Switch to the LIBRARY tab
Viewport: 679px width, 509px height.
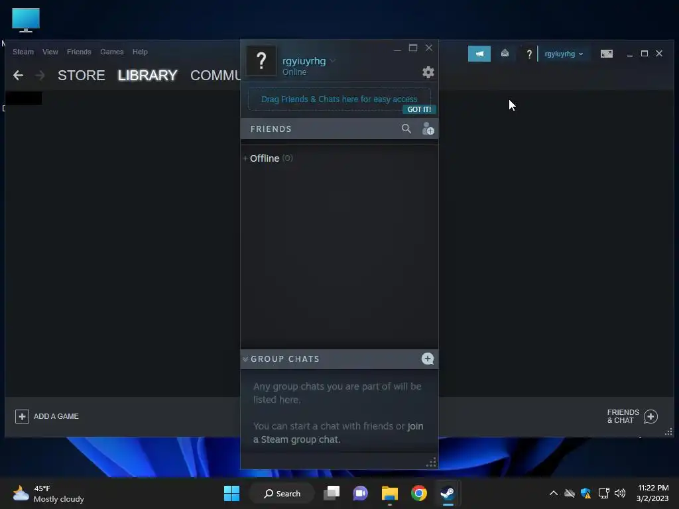(x=147, y=76)
